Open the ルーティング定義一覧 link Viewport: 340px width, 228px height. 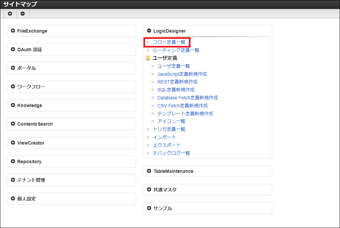[176, 50]
